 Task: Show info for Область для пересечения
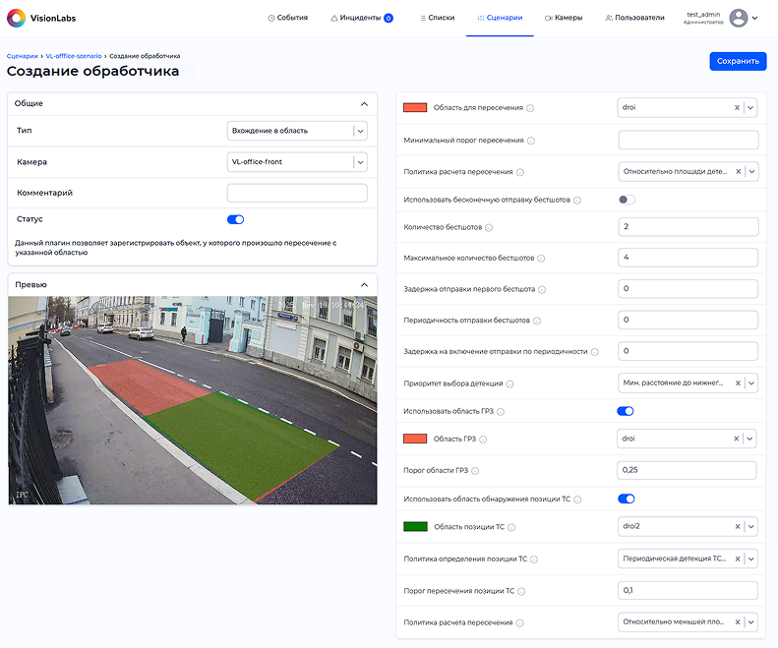point(530,108)
